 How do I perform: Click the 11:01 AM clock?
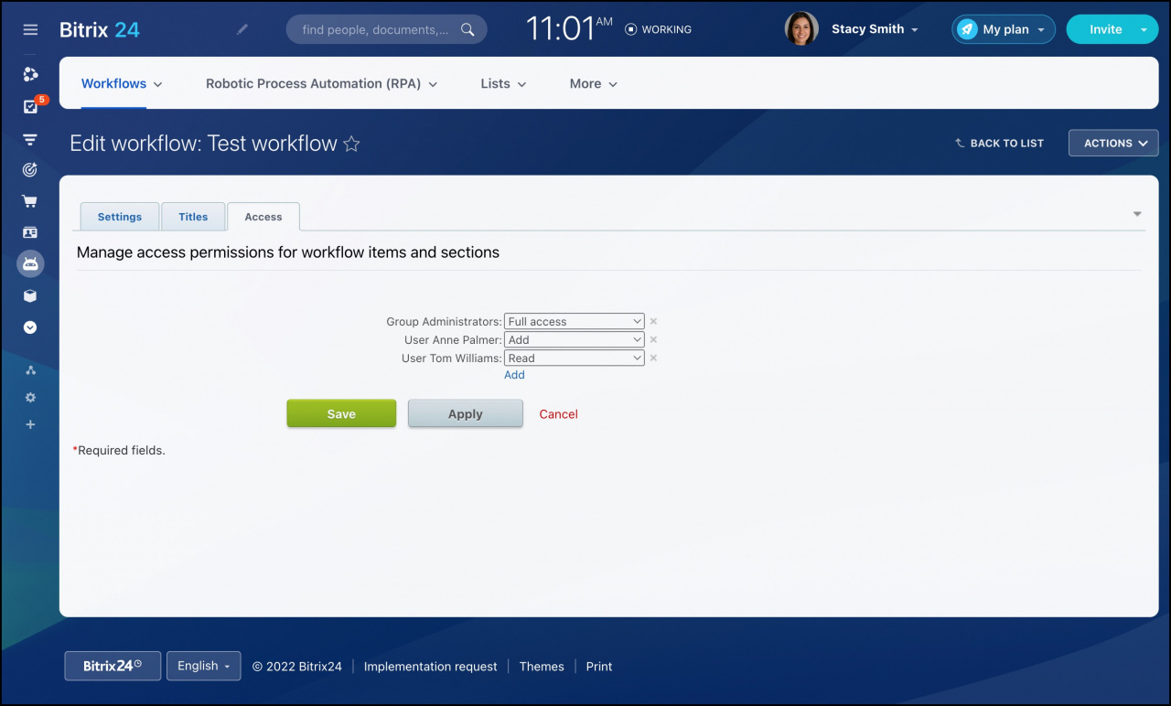(569, 28)
